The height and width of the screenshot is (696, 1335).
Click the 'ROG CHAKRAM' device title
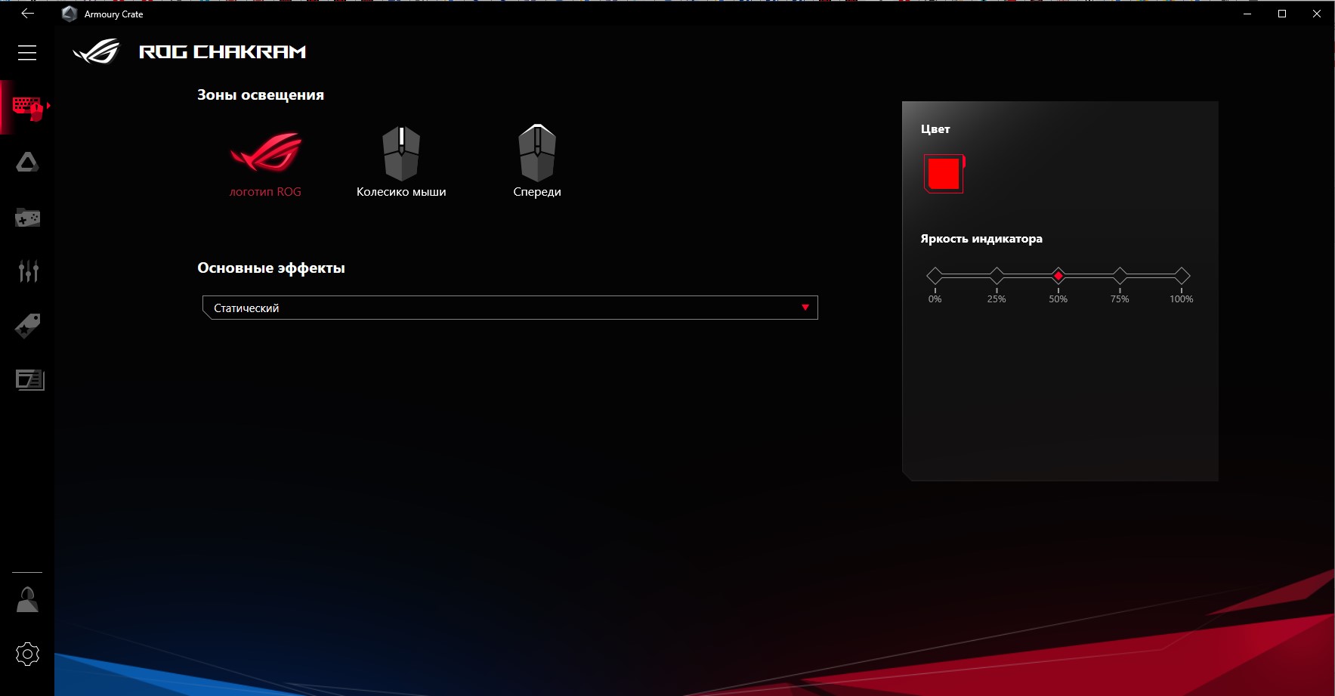pos(223,52)
